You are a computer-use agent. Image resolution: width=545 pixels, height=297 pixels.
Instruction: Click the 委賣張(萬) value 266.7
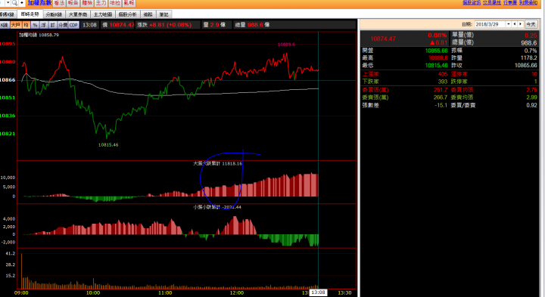[441, 97]
